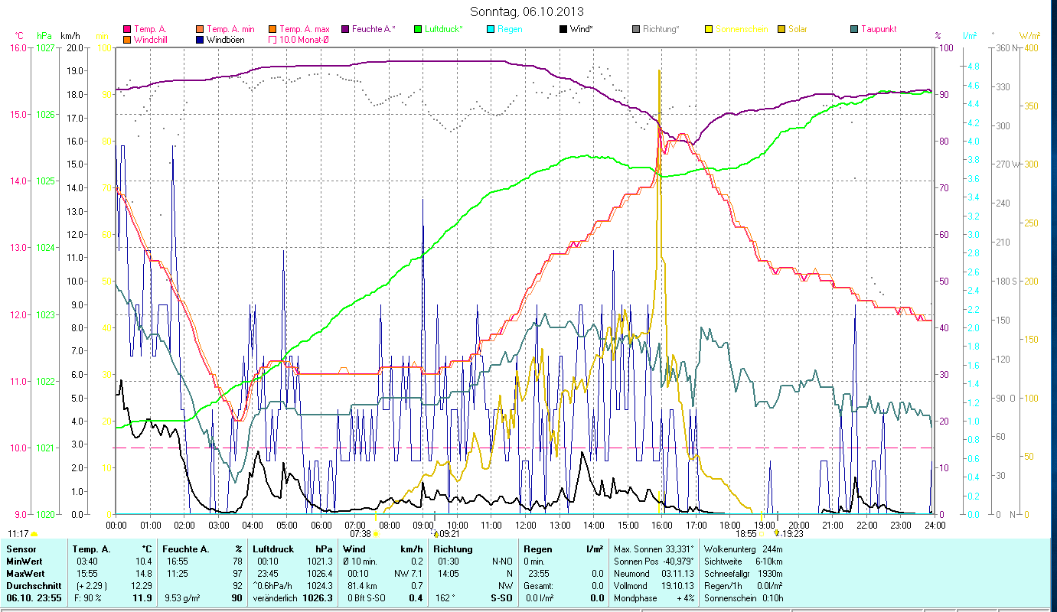
Task: Click the green Luftdruck* legend square
Action: pos(417,29)
